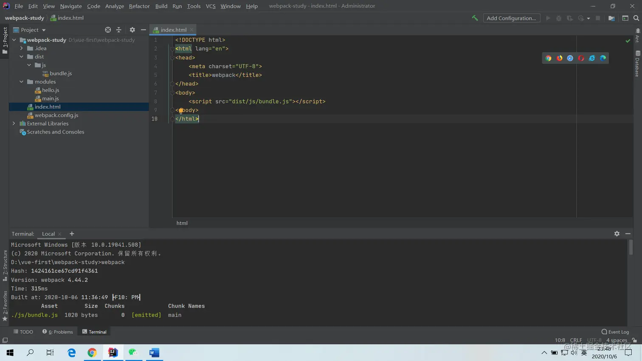Click the Stop square icon in toolbar
This screenshot has width=642, height=361.
598,18
